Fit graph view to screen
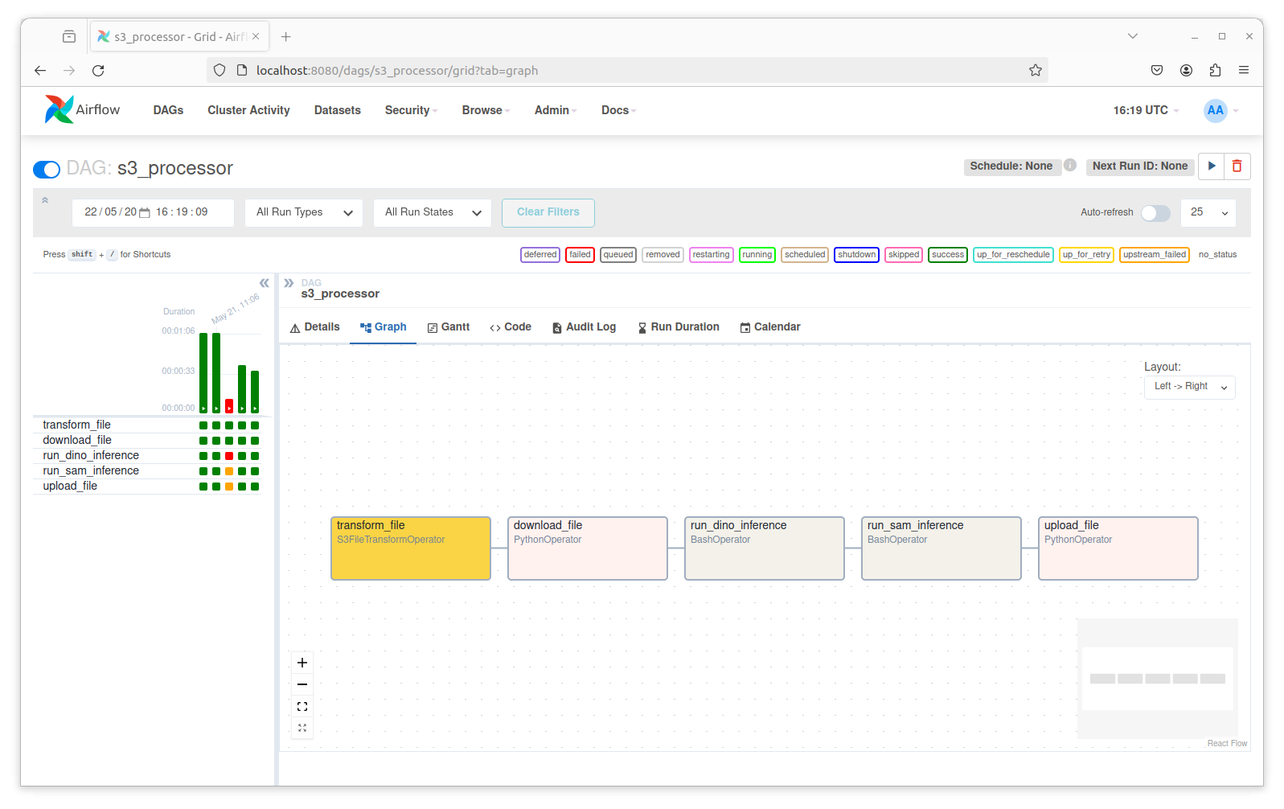The width and height of the screenshot is (1284, 809). (x=302, y=706)
